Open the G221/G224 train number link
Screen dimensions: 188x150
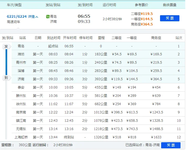[17, 17]
